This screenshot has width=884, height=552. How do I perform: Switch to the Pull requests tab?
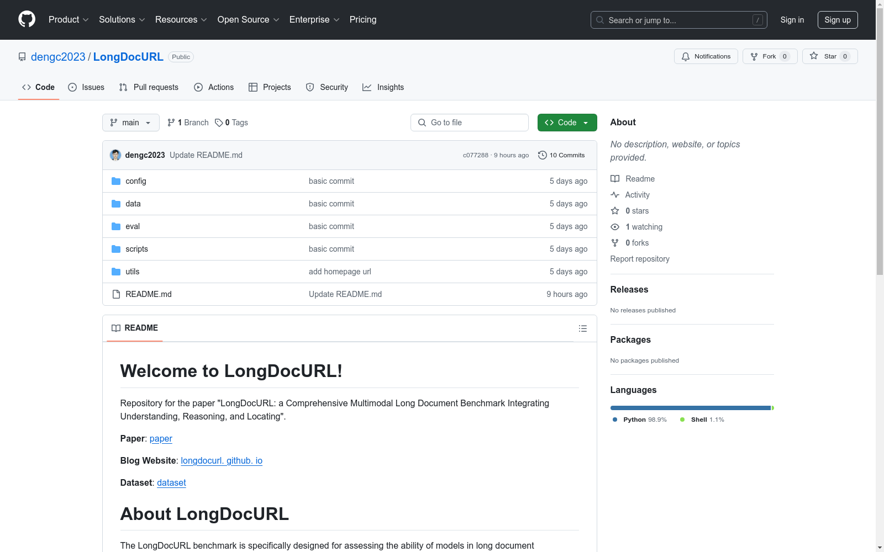click(x=149, y=87)
